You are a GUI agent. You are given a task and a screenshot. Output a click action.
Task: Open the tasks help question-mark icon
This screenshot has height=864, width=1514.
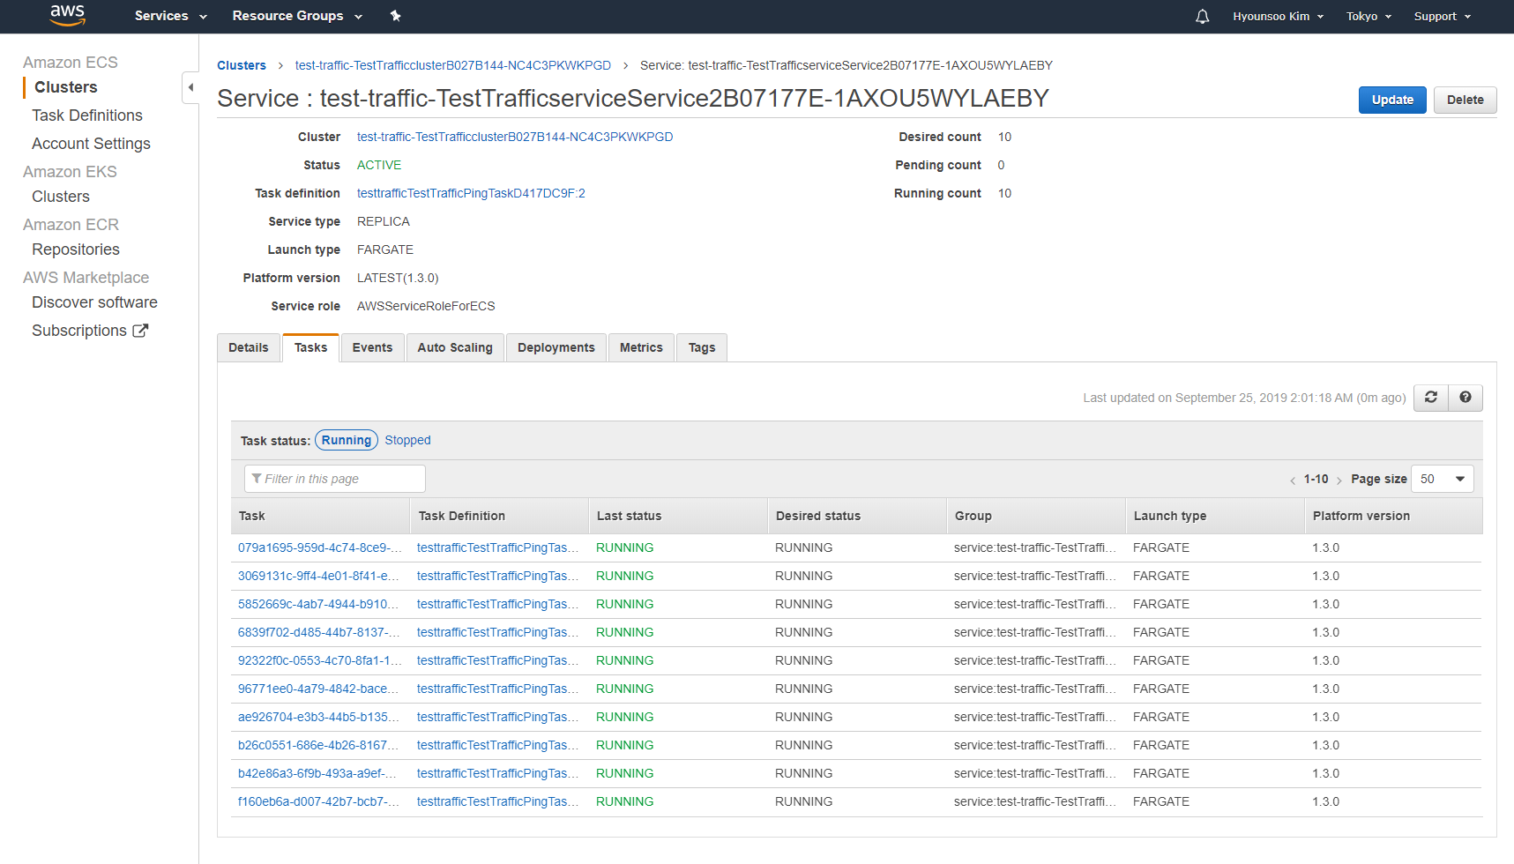[1466, 398]
